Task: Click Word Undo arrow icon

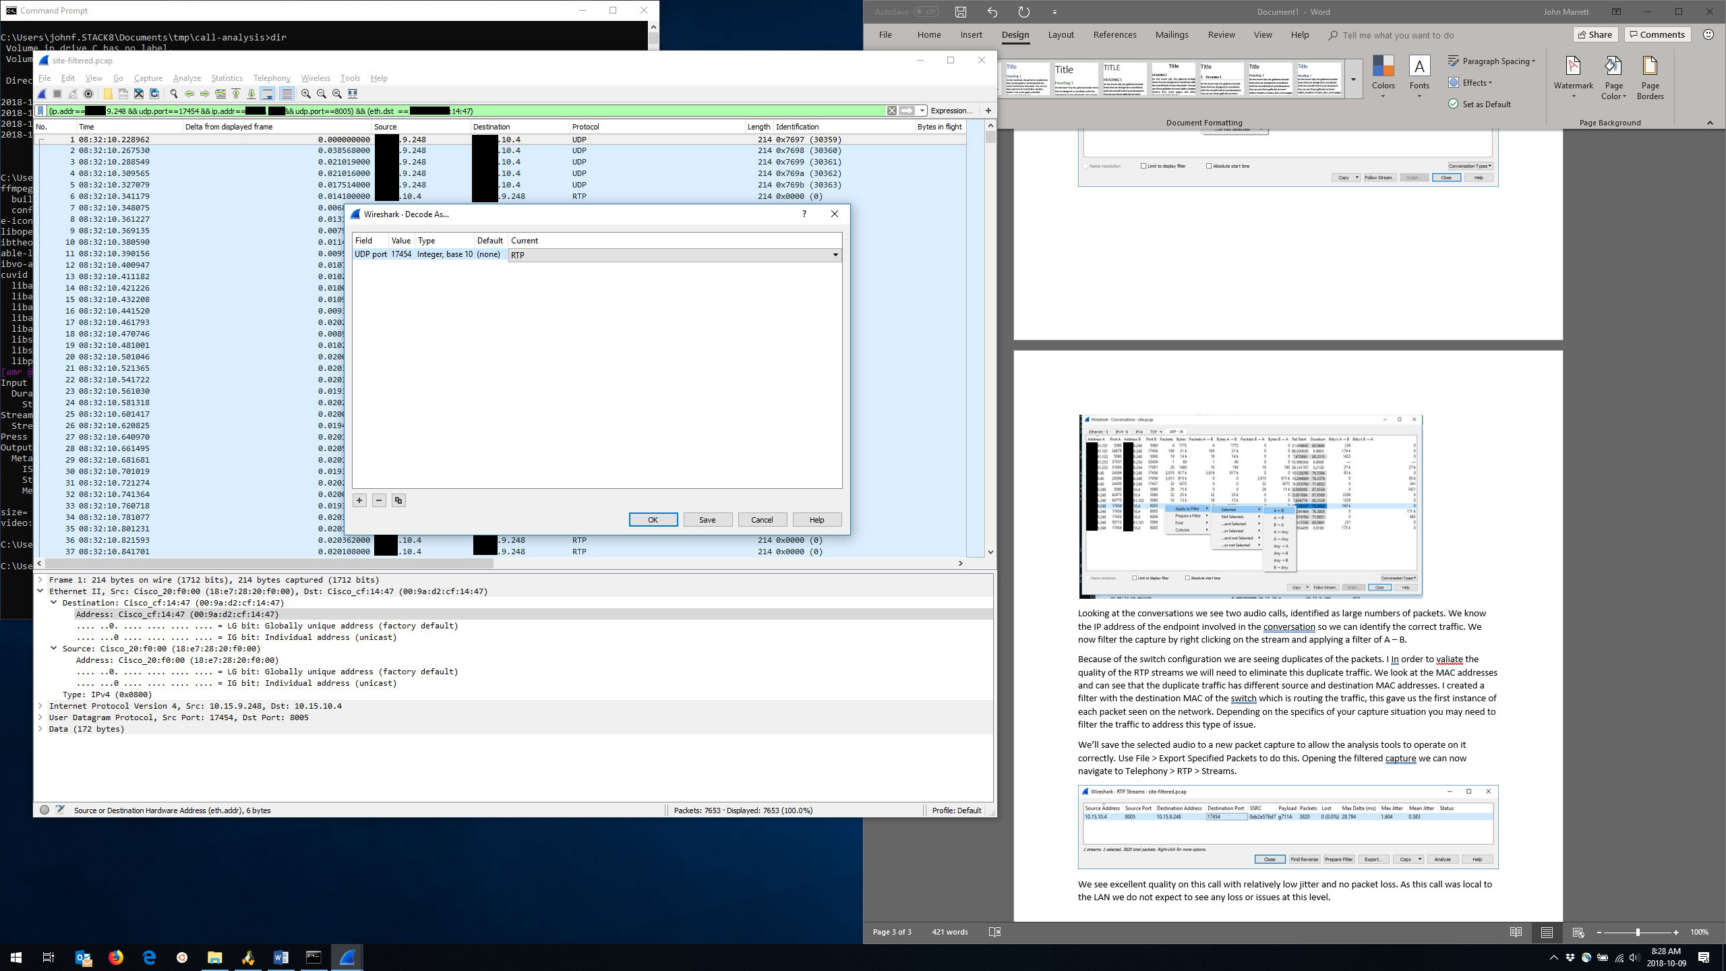Action: (992, 11)
